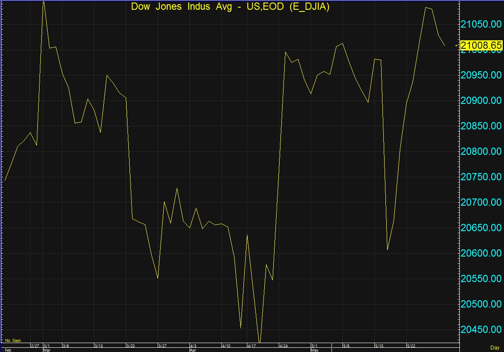Click the yellow last-price arrow marker
The width and height of the screenshot is (504, 352).
pyautogui.click(x=457, y=45)
